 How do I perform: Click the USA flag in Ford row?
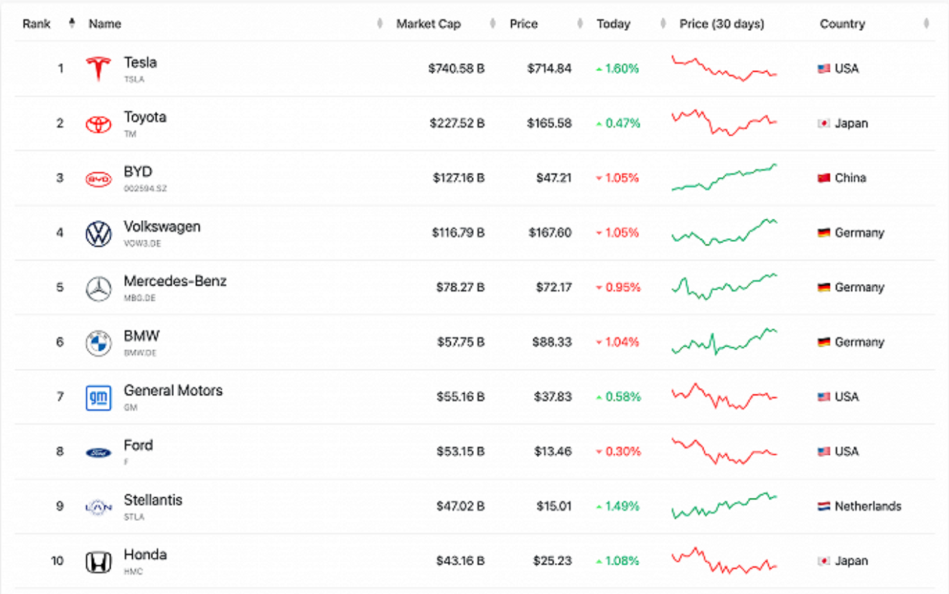(824, 451)
